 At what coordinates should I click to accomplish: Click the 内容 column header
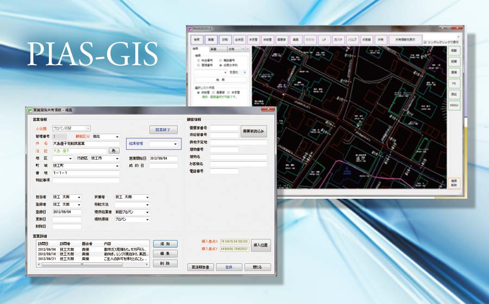coord(126,244)
